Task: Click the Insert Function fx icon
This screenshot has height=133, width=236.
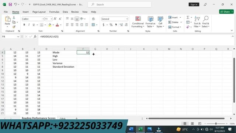Action: 35,37
